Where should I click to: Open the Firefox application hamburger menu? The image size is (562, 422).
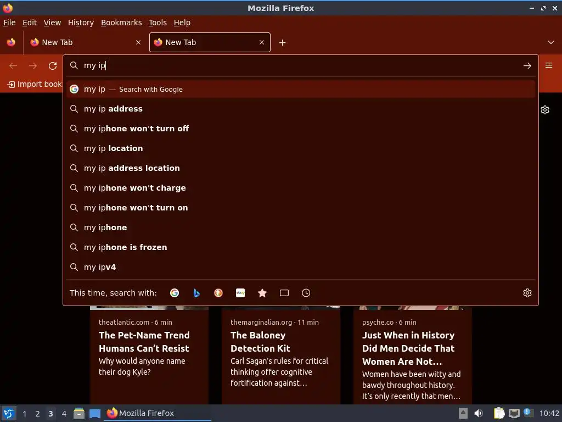(x=549, y=65)
